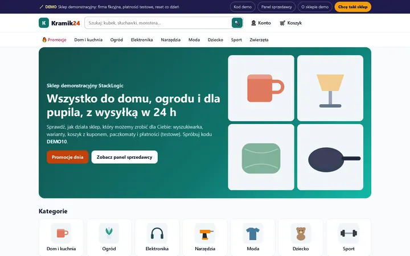Viewport: 410px width, 256px height.
Task: Click the Konto label in header
Action: coord(264,23)
